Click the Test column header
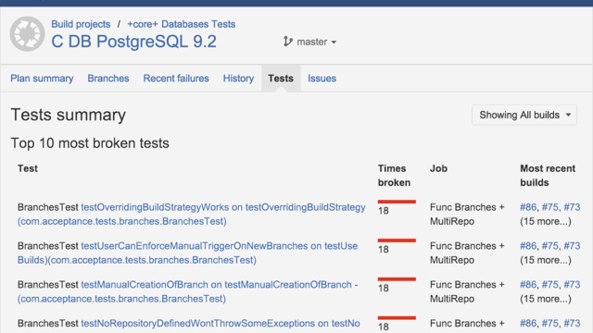The width and height of the screenshot is (593, 333). click(28, 168)
